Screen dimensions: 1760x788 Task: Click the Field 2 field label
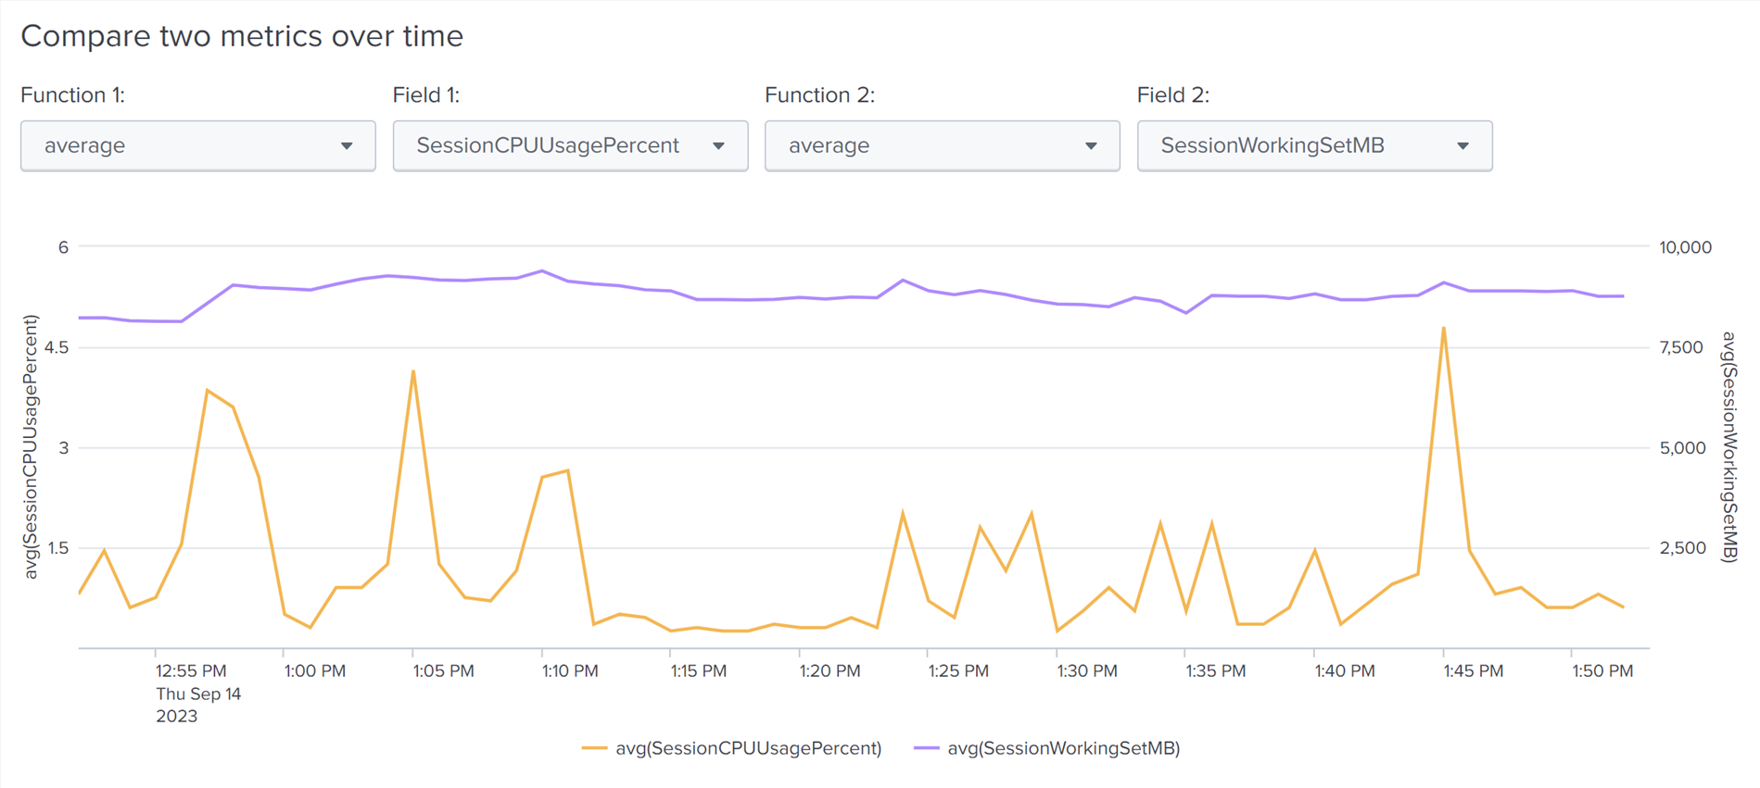coord(1172,95)
